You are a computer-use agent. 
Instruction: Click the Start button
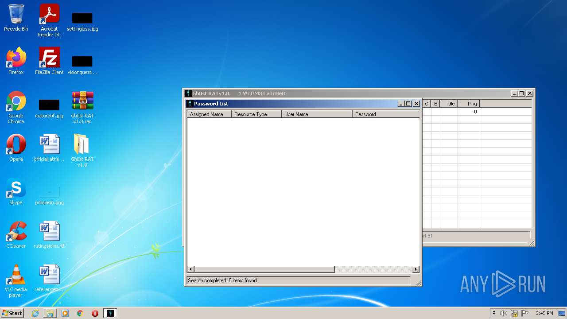tap(12, 313)
